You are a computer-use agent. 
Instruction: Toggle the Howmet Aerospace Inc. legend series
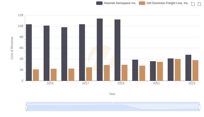tap(116, 3)
